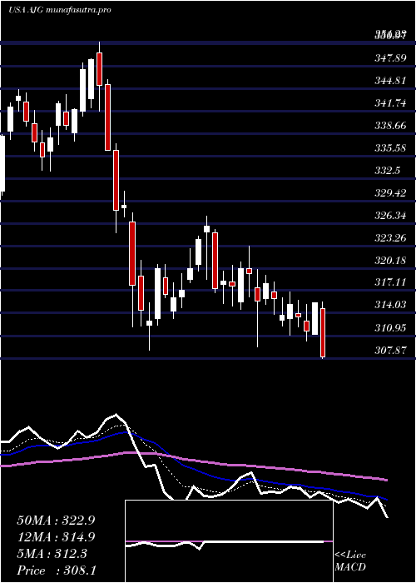Viewport: 416px width, 583px height.
Task: Click the 344.81 price axis label
Action: [x=390, y=80]
